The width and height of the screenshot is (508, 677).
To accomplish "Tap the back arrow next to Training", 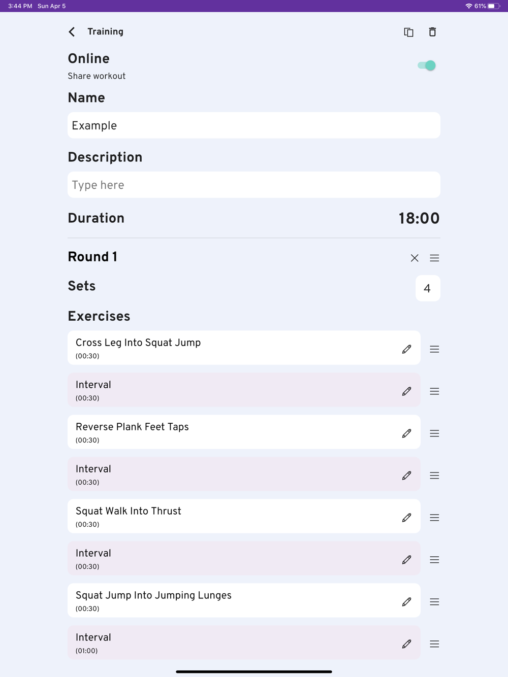I will (x=72, y=32).
